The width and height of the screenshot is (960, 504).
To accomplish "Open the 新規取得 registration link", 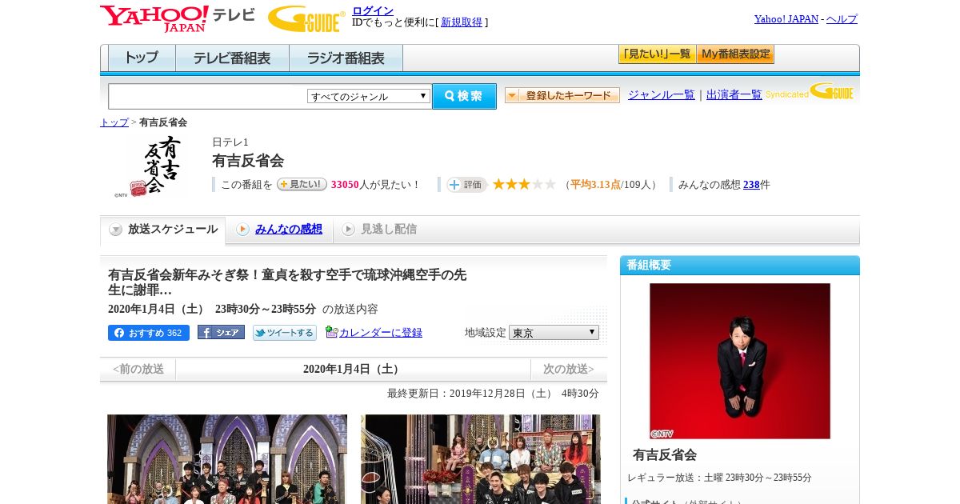I will [462, 22].
